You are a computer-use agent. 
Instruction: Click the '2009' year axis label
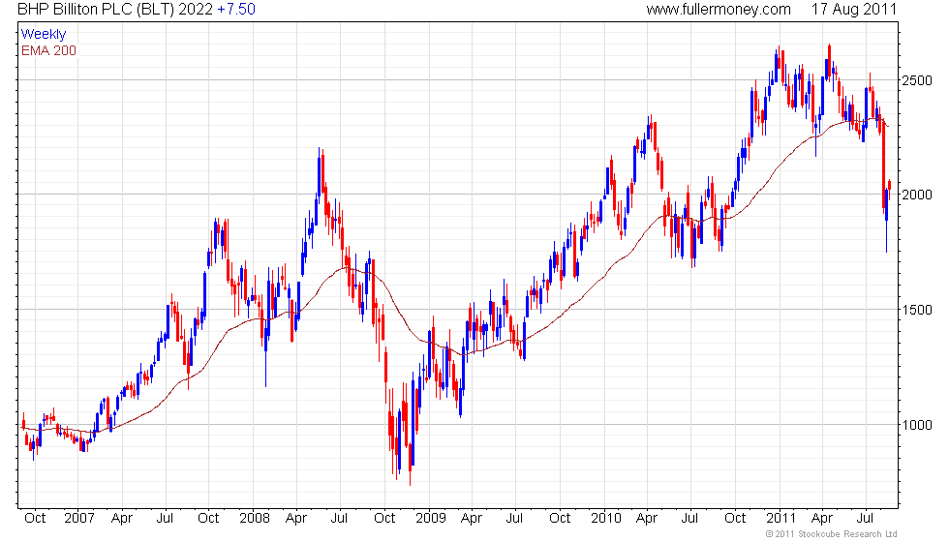[x=430, y=518]
